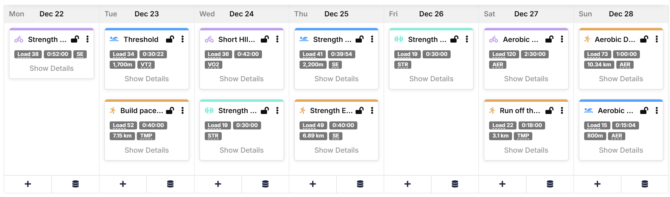
Task: Open the options menu on Run off the bike
Action: pos(562,111)
